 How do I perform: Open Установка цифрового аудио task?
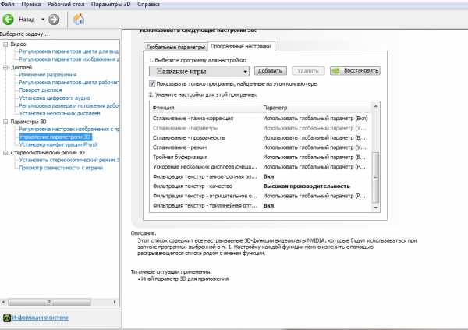point(55,98)
